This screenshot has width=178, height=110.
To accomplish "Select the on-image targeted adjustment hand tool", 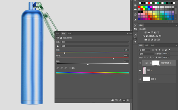I will click(x=58, y=46).
